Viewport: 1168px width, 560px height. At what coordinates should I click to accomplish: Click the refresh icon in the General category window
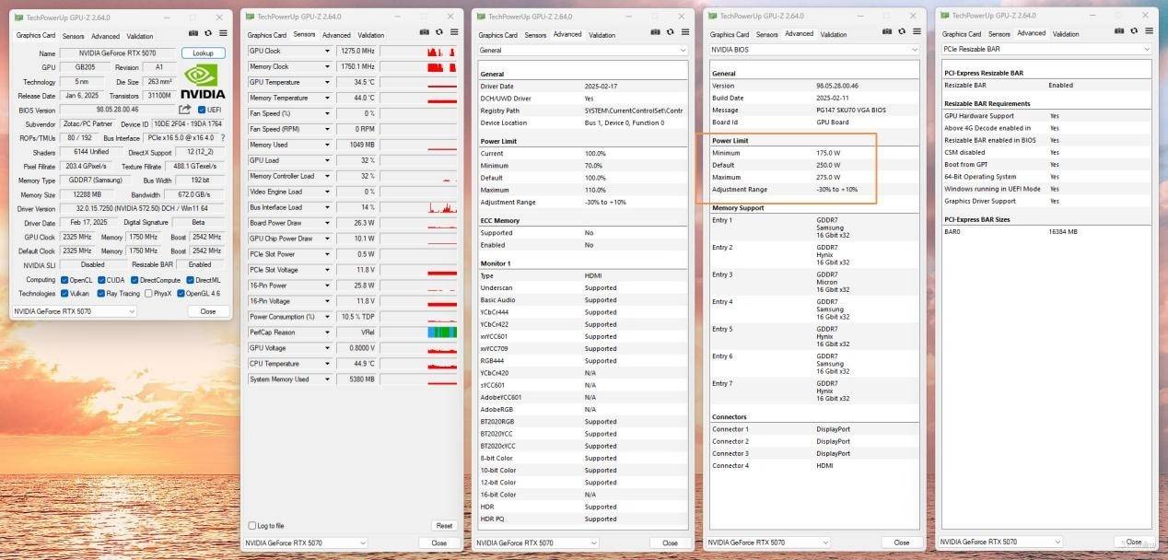coord(671,32)
